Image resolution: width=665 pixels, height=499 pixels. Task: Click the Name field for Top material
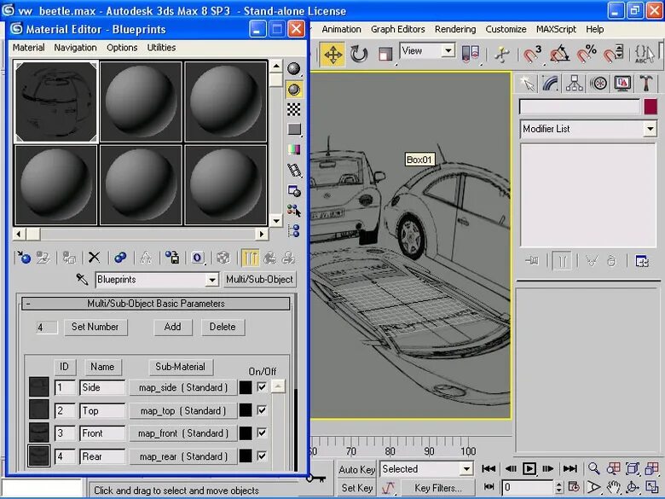click(x=102, y=411)
